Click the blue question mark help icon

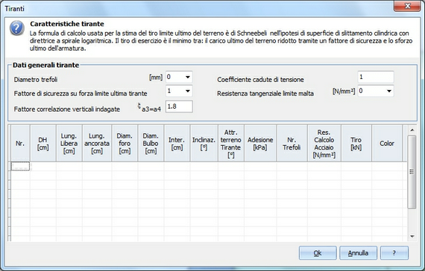[x=17, y=28]
